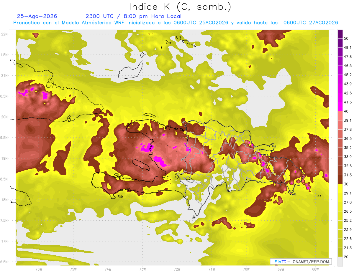Image resolution: width=354 pixels, height=273 pixels.
Task: Click the colorbar value "23.9"
Action: [348, 229]
